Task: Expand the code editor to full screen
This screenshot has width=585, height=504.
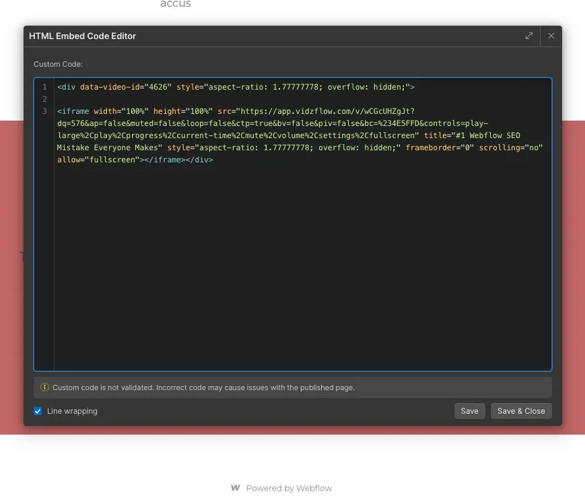Action: pos(528,36)
